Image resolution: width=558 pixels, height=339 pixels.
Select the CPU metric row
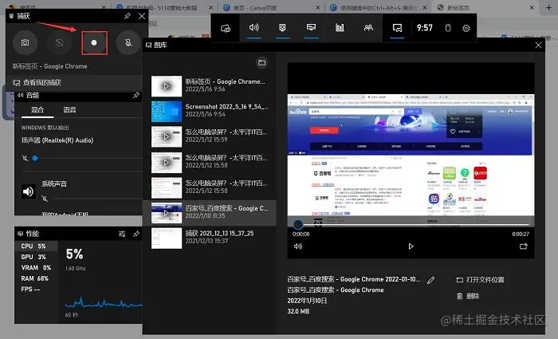click(x=37, y=246)
